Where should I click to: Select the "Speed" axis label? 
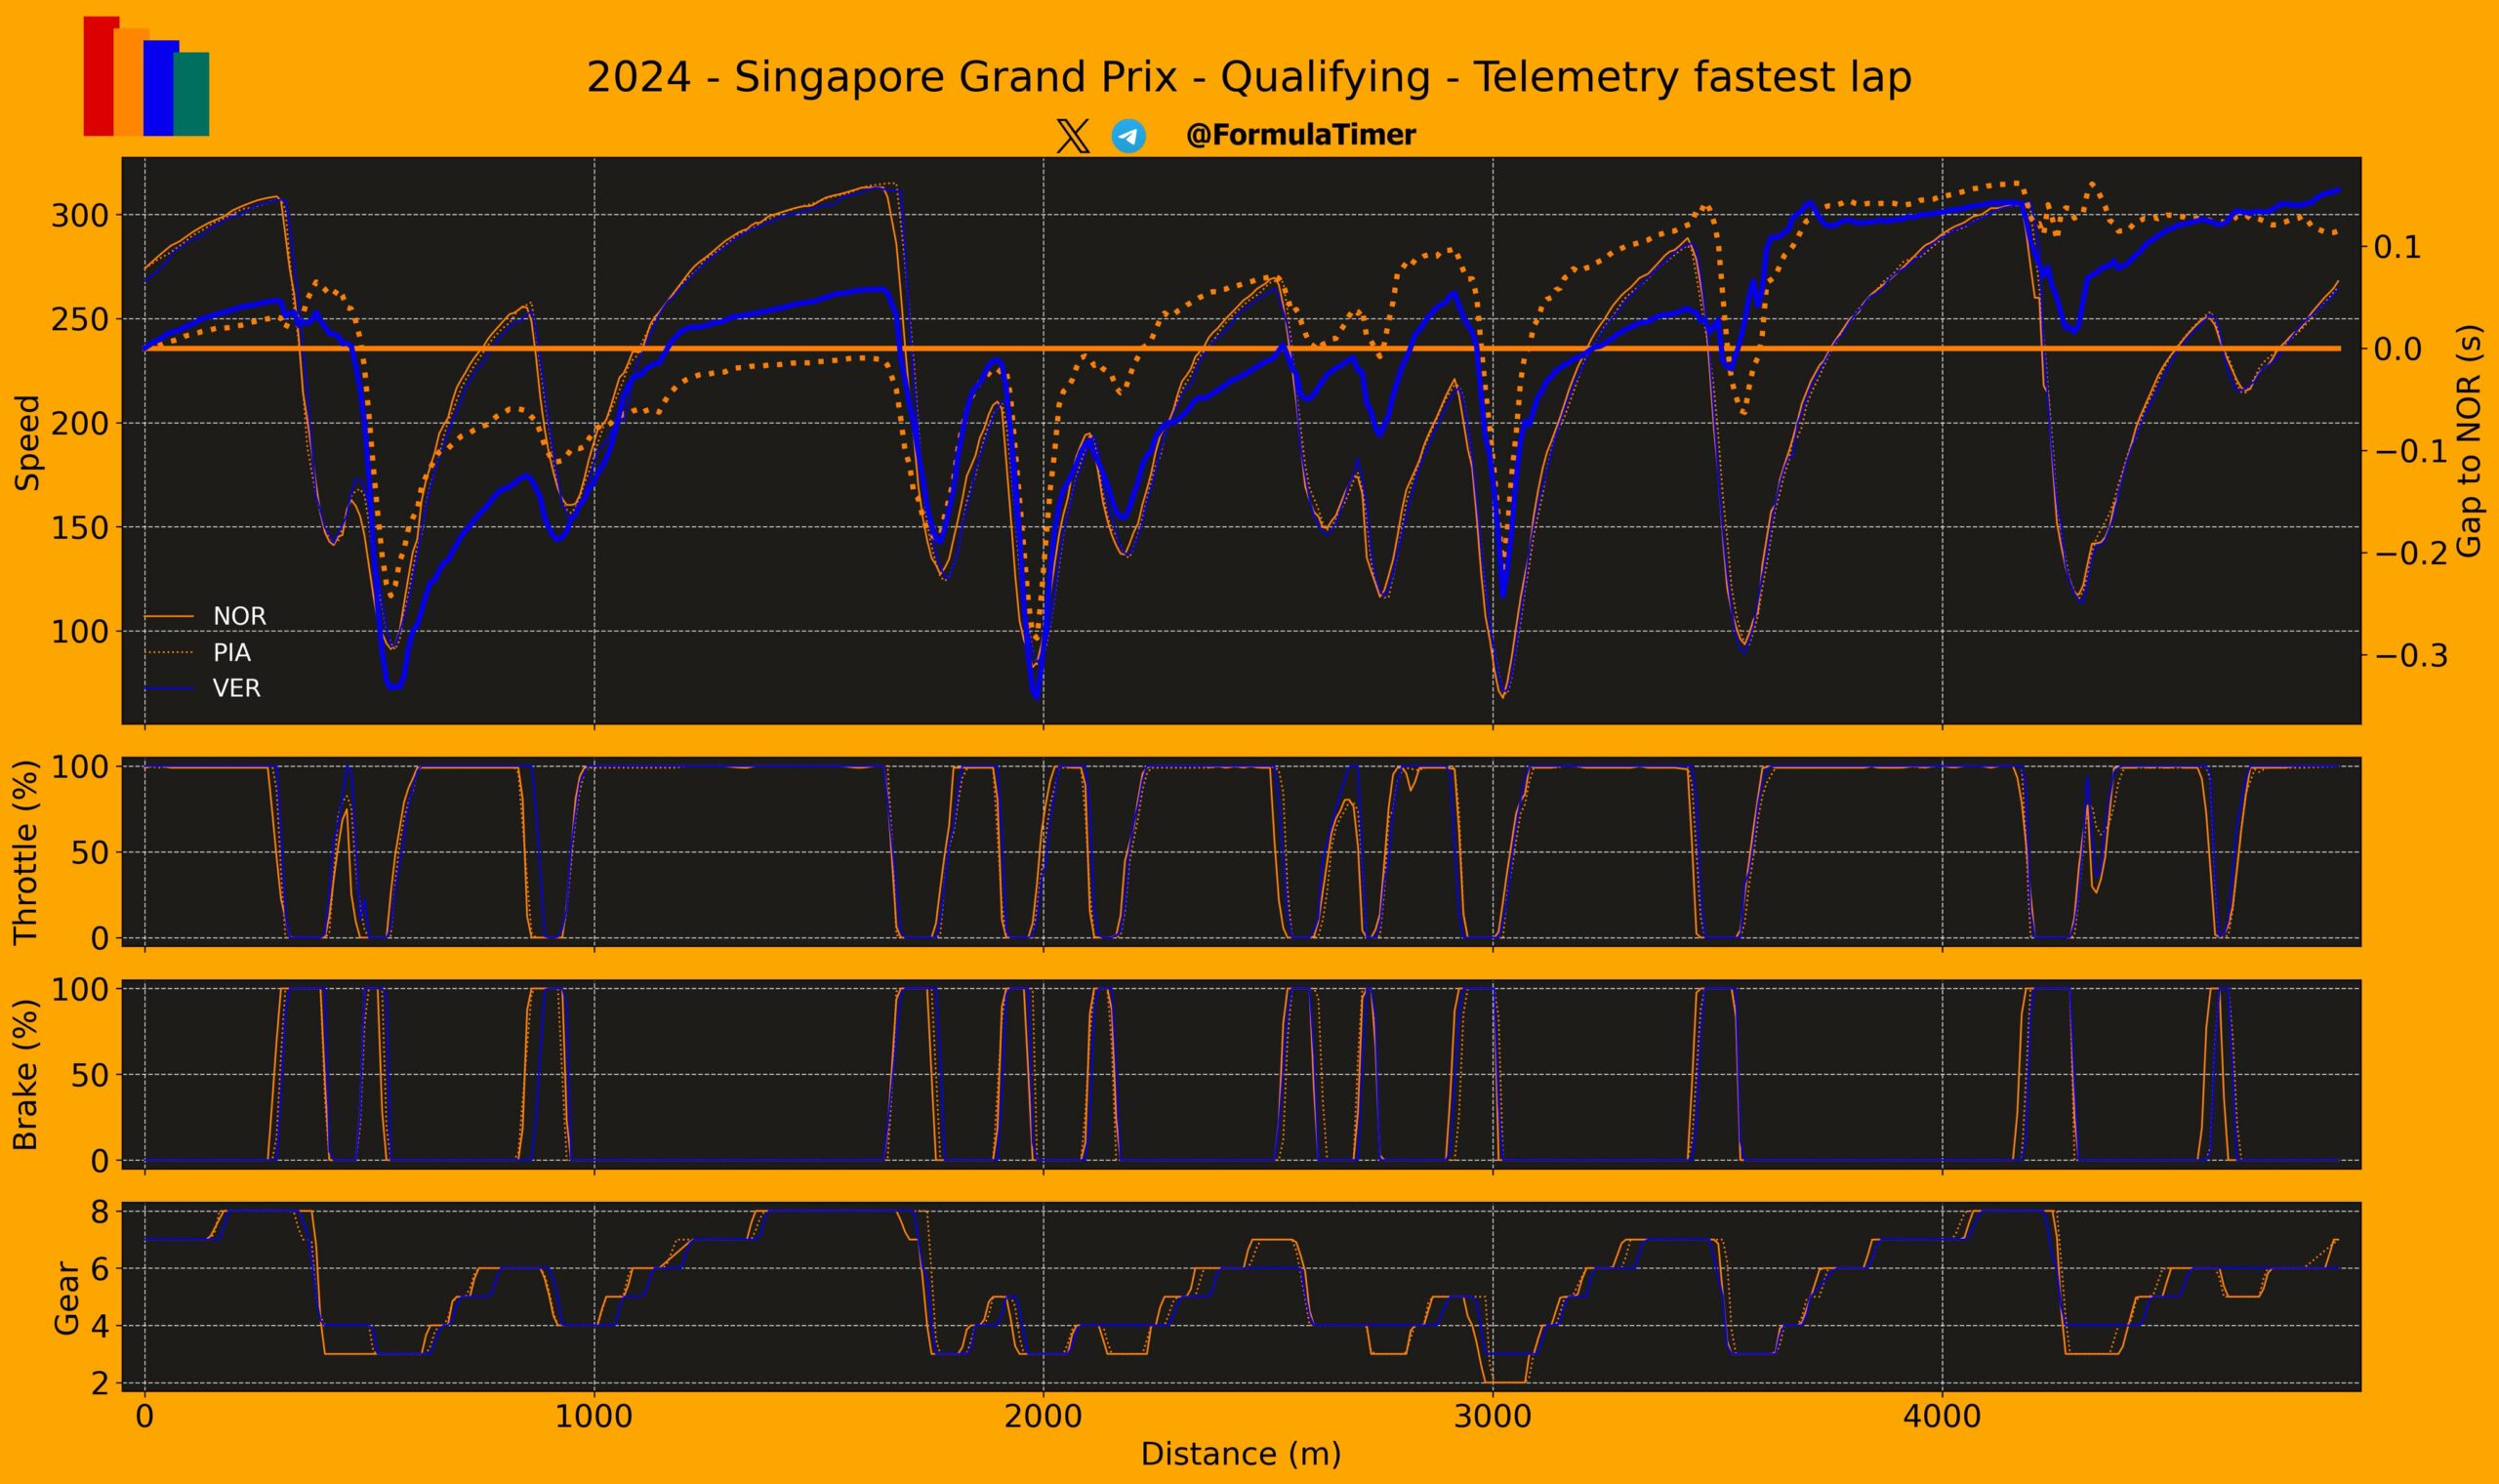pyautogui.click(x=27, y=442)
